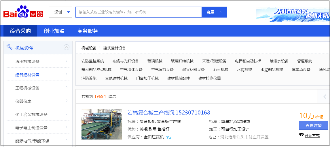Click the left arrow beside the results count
The width and height of the screenshot is (330, 147).
point(325,97)
